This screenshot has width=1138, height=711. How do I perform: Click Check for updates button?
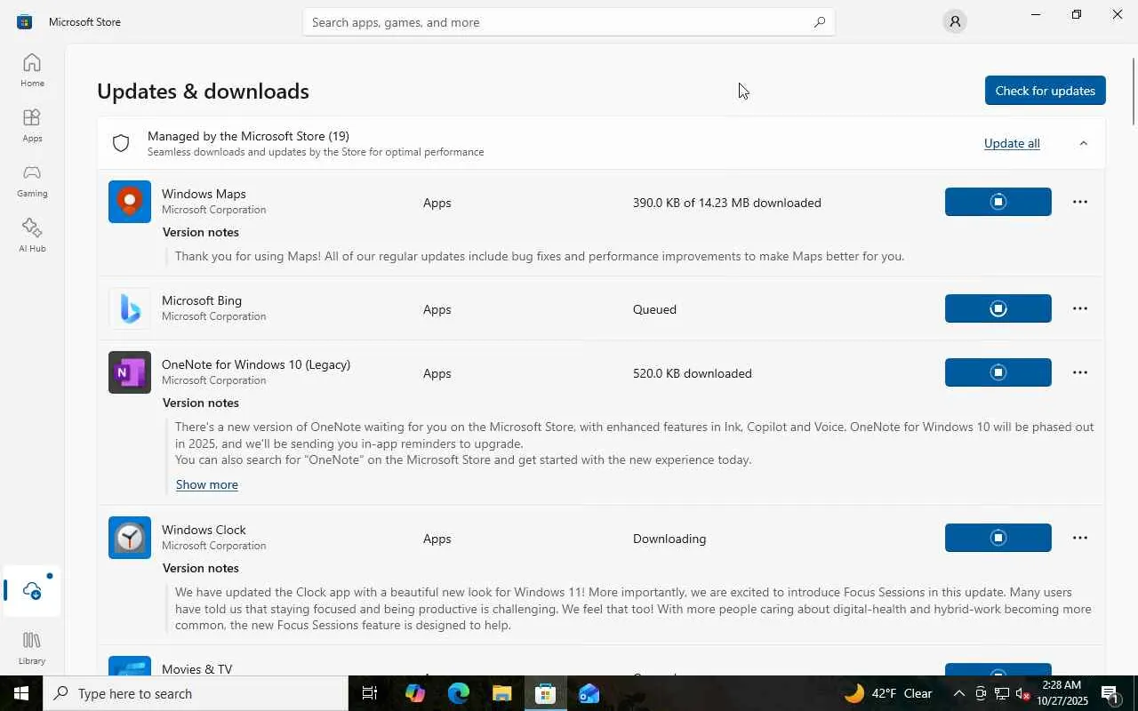coord(1045,91)
